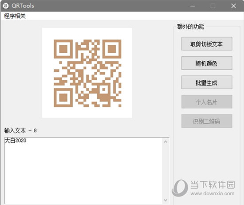This screenshot has height=205, width=244.
Task: Click the disabled 识别二维码 button
Action: 207,121
